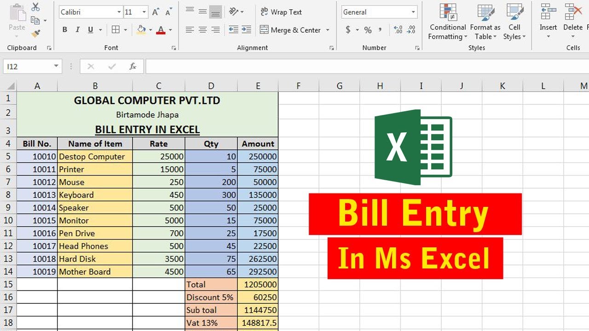Open Conditional Formatting options

pos(447,22)
